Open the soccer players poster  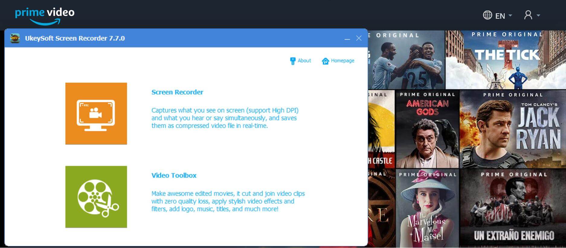point(407,60)
